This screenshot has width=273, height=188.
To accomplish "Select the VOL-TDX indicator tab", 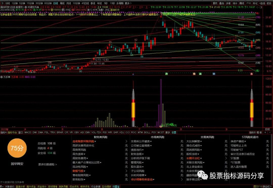I will (96, 133).
